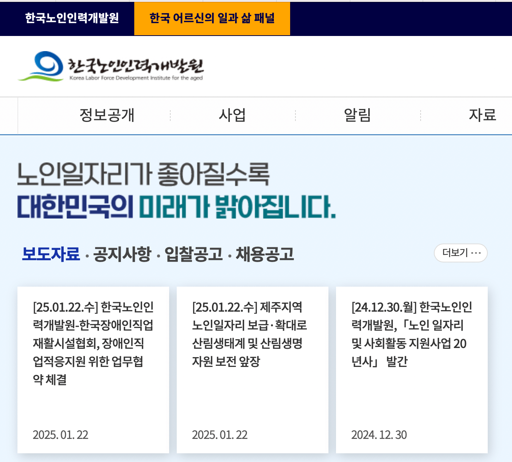Open the 자료 menu
Image resolution: width=512 pixels, height=462 pixels.
coord(482,115)
